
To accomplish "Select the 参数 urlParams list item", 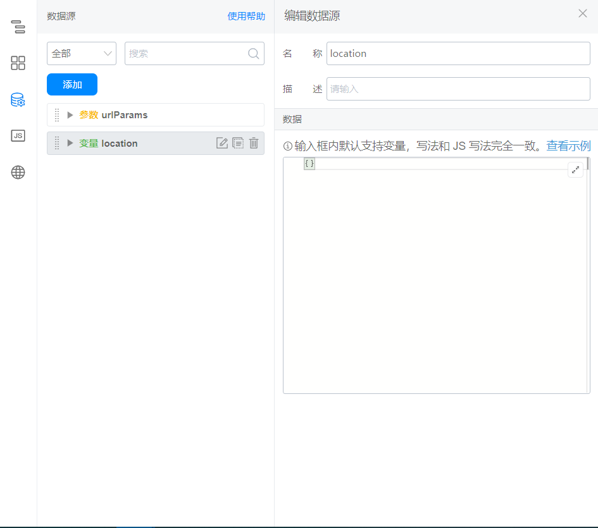I will tap(156, 114).
